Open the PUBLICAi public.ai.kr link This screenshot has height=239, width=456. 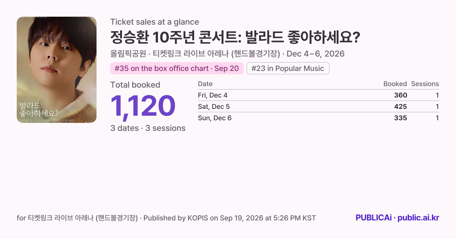(x=397, y=218)
